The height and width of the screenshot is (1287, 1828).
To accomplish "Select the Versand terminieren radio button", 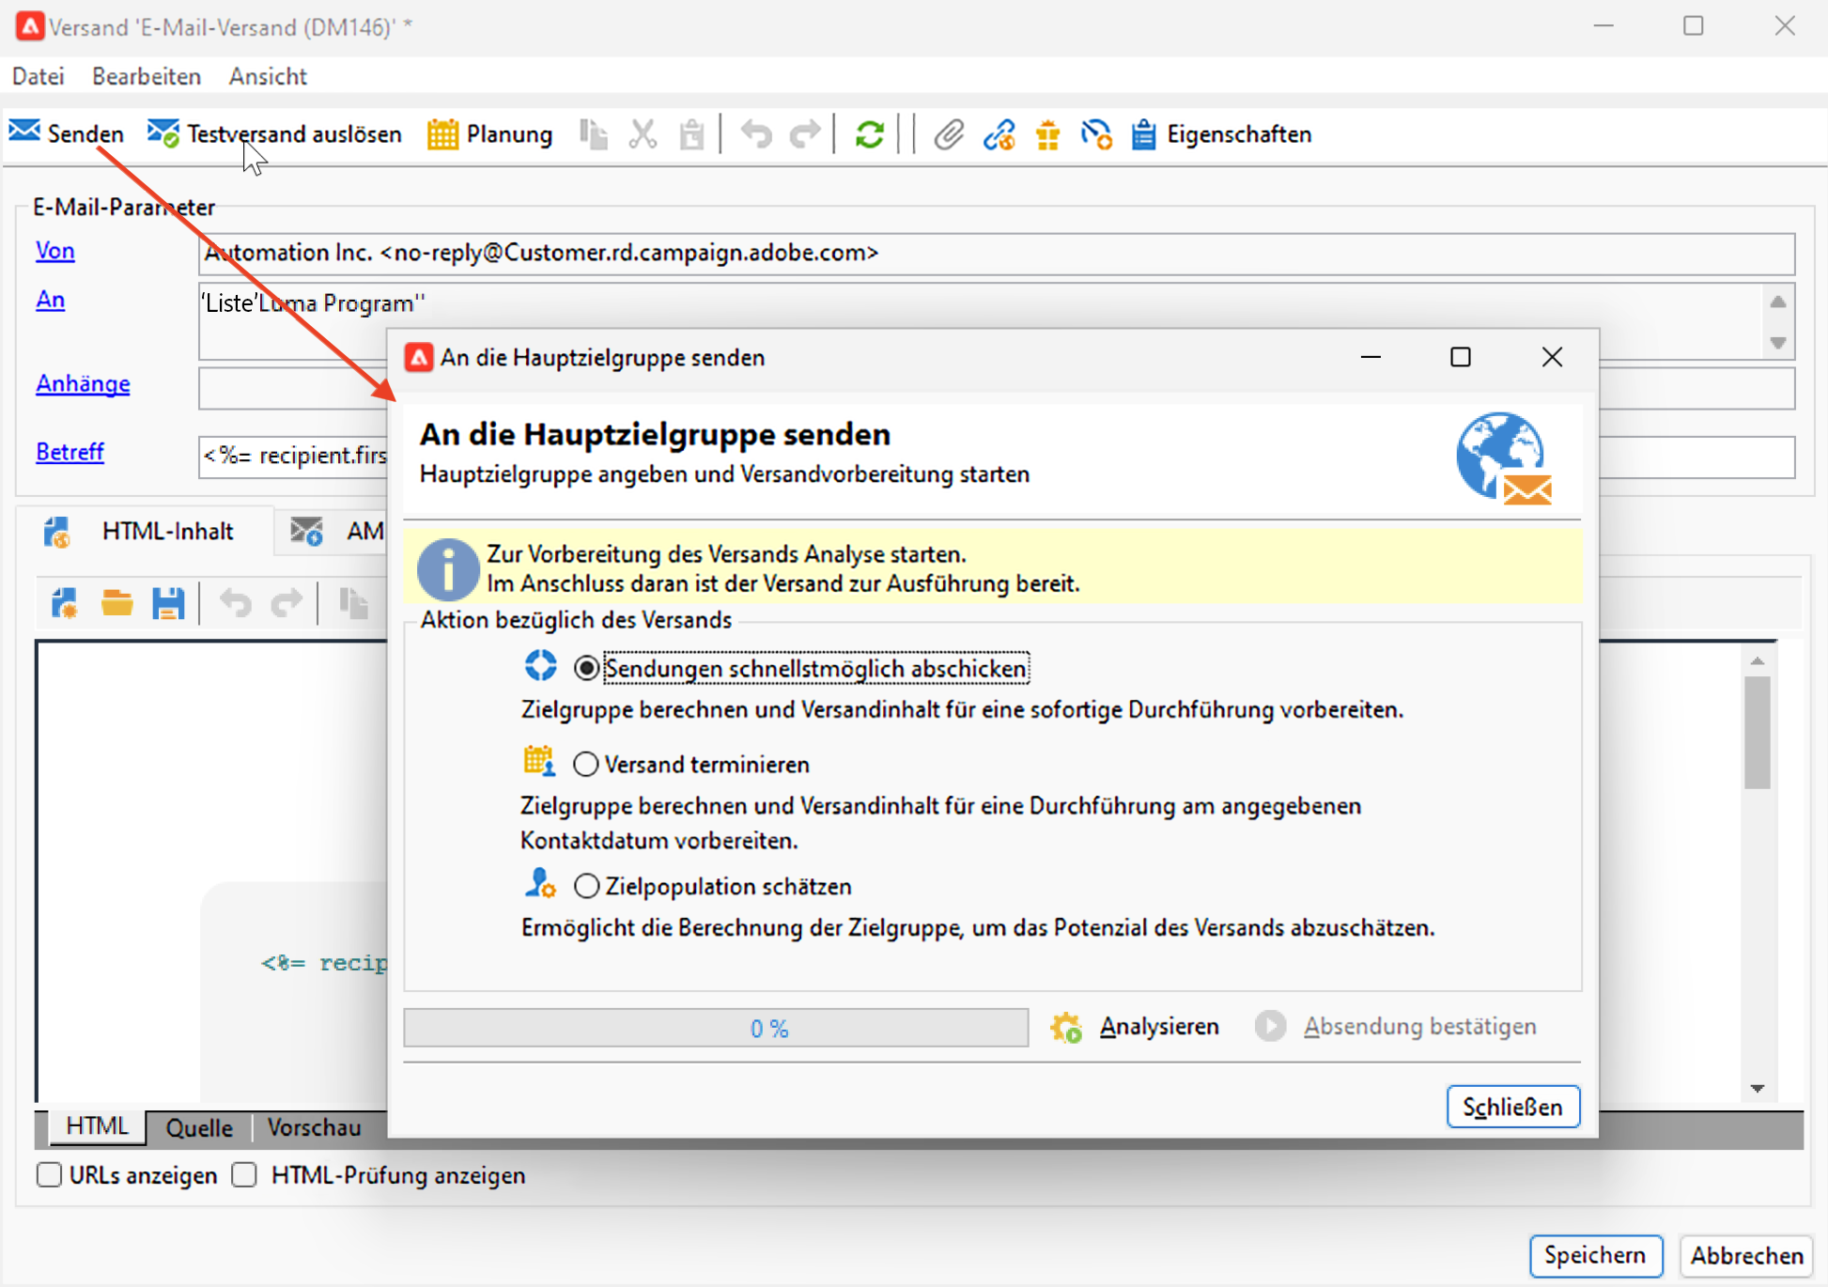I will point(586,765).
